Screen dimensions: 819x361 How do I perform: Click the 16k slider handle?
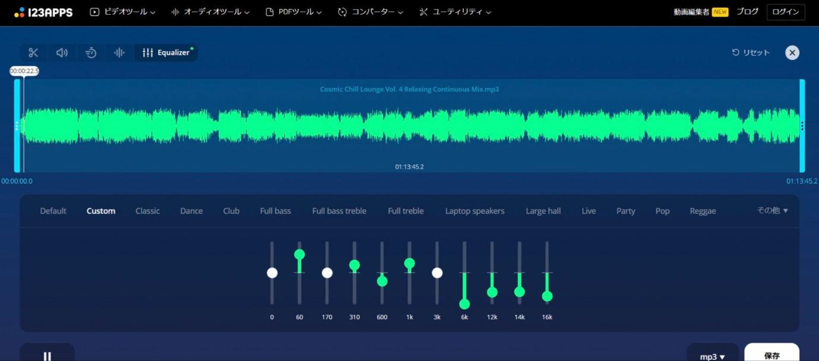tap(547, 296)
